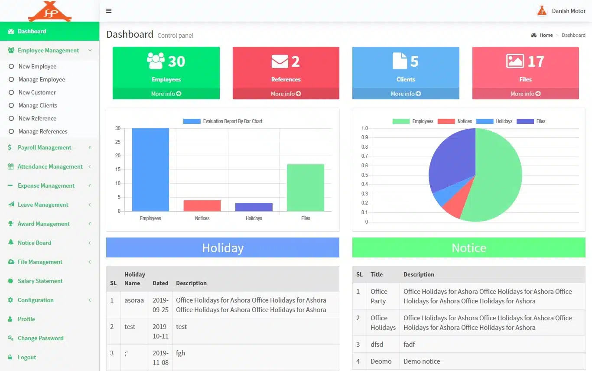Image resolution: width=592 pixels, height=371 pixels.
Task: Toggle purple Files legend swatch on pie chart
Action: coord(525,121)
